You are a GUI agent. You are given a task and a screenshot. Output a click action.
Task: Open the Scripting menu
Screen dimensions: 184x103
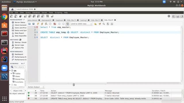(58, 13)
